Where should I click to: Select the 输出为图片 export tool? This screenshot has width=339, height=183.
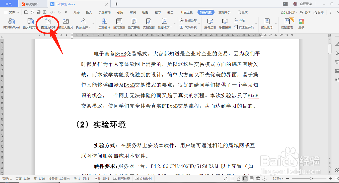[65, 24]
